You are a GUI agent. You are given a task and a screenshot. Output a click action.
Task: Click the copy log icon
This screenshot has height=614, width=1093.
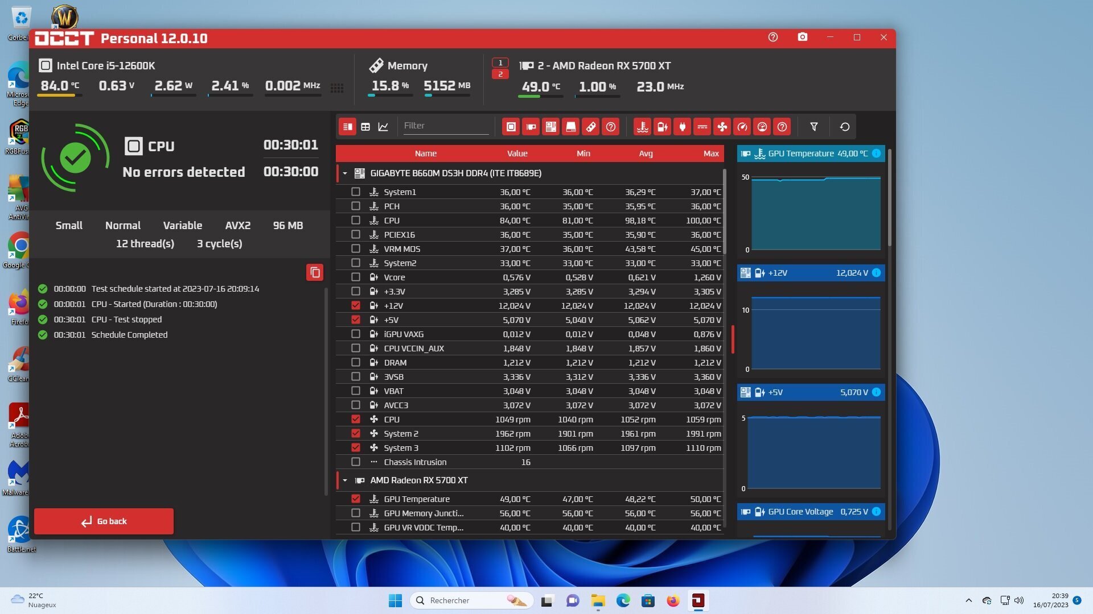pos(315,272)
